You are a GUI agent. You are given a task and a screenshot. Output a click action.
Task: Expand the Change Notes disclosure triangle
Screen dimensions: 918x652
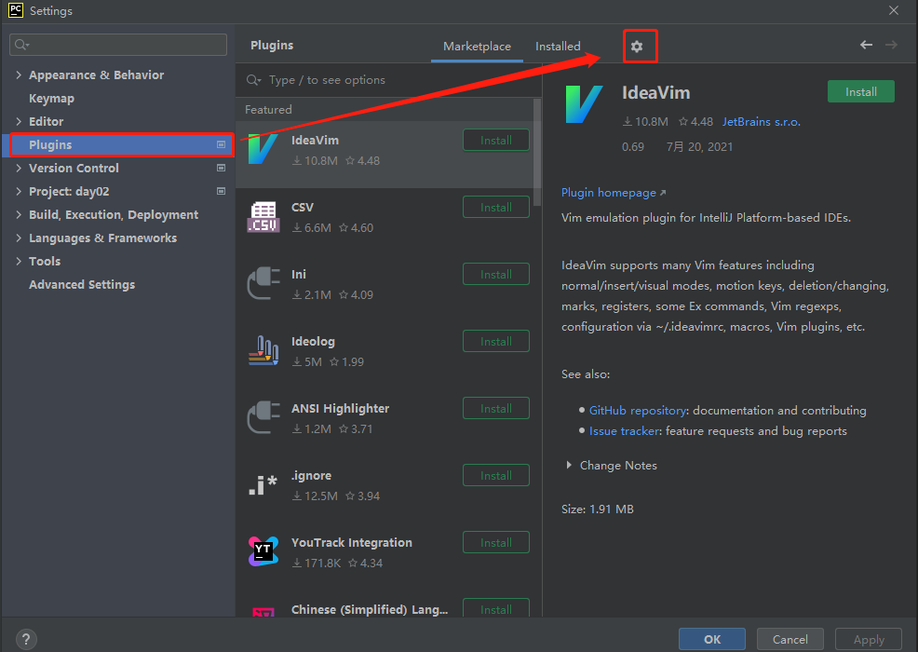[569, 465]
